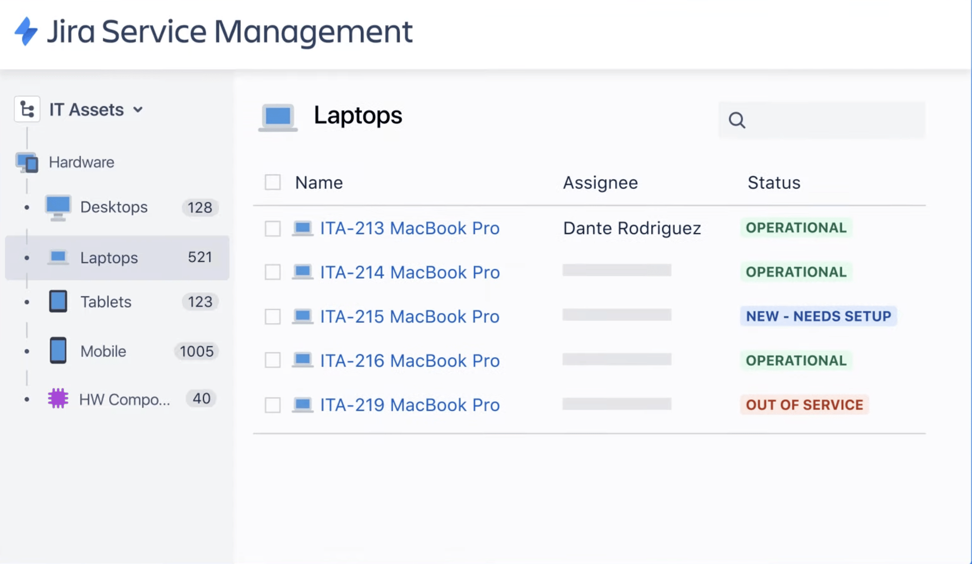Viewport: 972px width, 564px height.
Task: Click the laptop icon beside ITA-214
Action: pyautogui.click(x=302, y=272)
